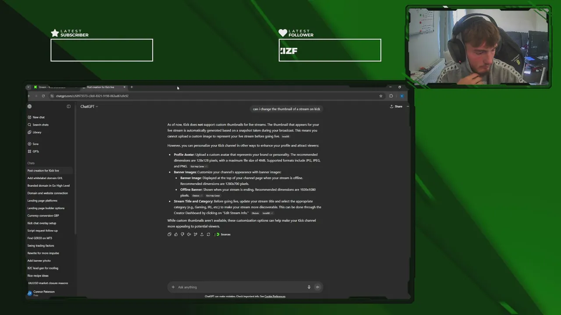Image resolution: width=561 pixels, height=315 pixels.
Task: Open the Swing trading factors chat
Action: pos(50,245)
